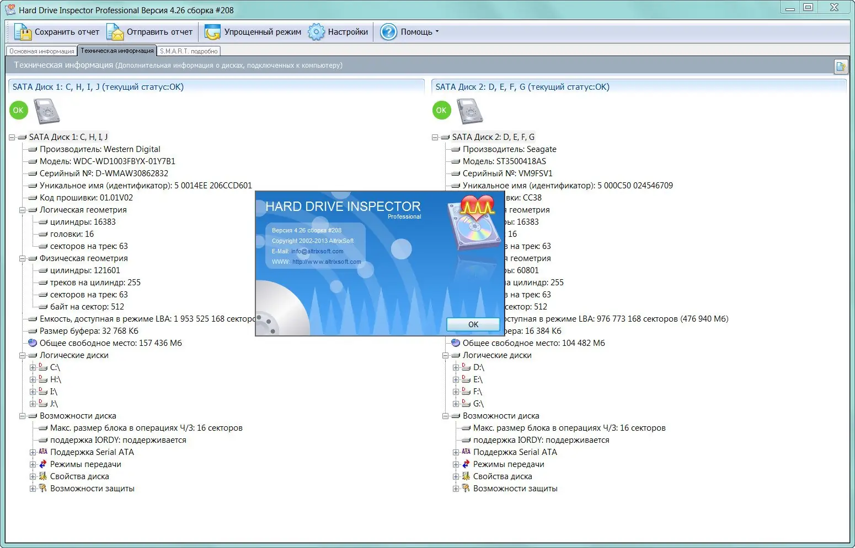Click the SATA Диск 1 panel header

coord(216,87)
